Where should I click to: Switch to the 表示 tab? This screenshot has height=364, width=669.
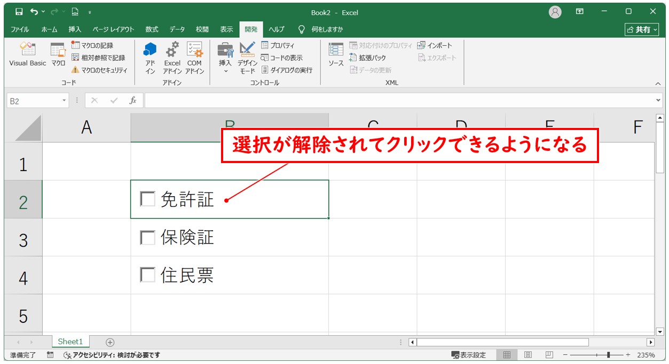tap(226, 29)
